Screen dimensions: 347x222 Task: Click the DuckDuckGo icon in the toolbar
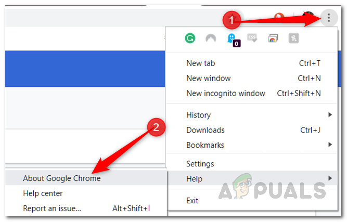pos(279,16)
